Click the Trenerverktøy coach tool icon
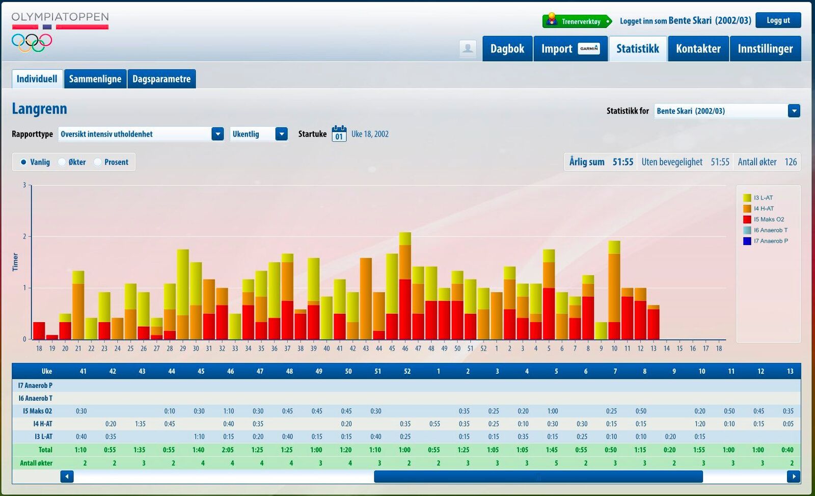The image size is (815, 496). [x=552, y=20]
